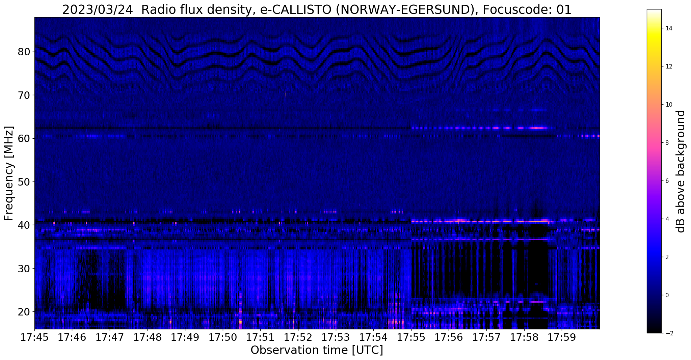The image size is (691, 360).
Task: Click the 17:52 time tick label
Action: point(298,337)
